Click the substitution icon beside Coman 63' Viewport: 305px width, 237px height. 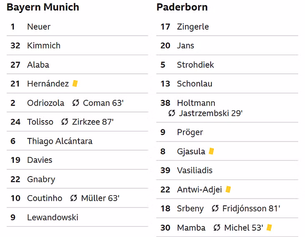pos(76,103)
